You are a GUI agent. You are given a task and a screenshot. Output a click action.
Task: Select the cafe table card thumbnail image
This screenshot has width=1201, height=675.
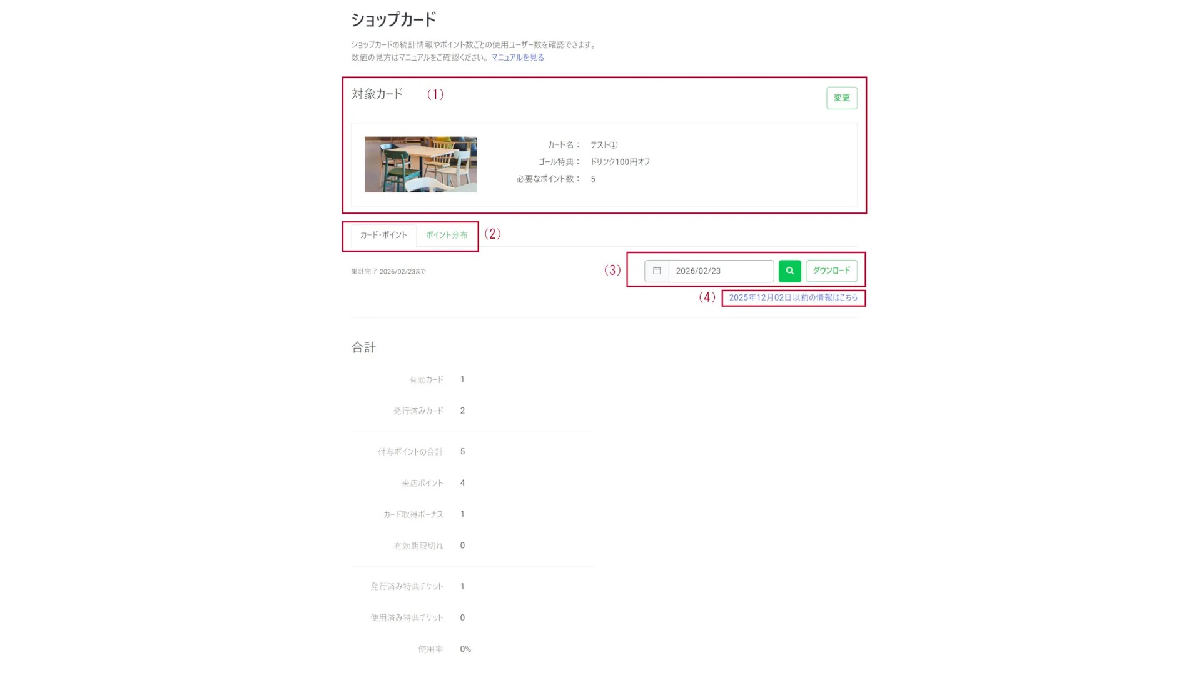[420, 164]
